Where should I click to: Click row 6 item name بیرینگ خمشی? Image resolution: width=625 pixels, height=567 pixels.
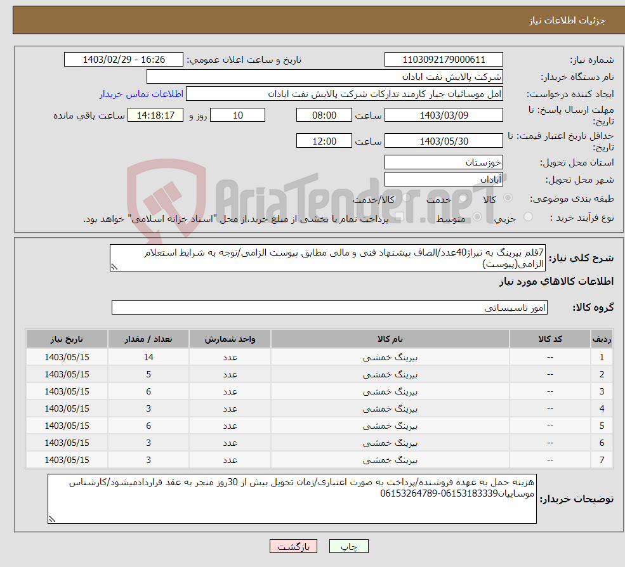[390, 443]
